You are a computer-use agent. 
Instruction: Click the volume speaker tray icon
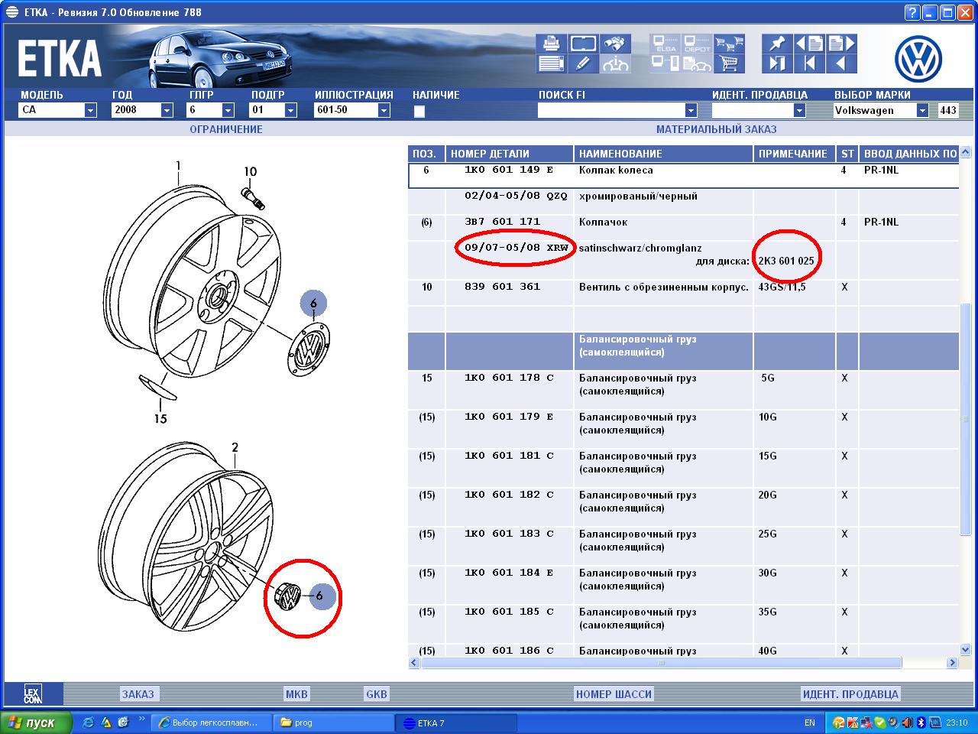[908, 723]
